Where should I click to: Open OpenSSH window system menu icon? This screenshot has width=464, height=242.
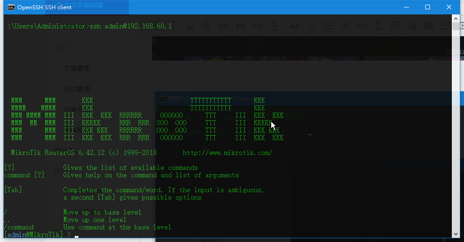point(11,7)
